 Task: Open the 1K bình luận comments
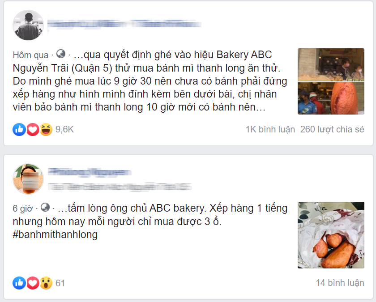(x=270, y=129)
